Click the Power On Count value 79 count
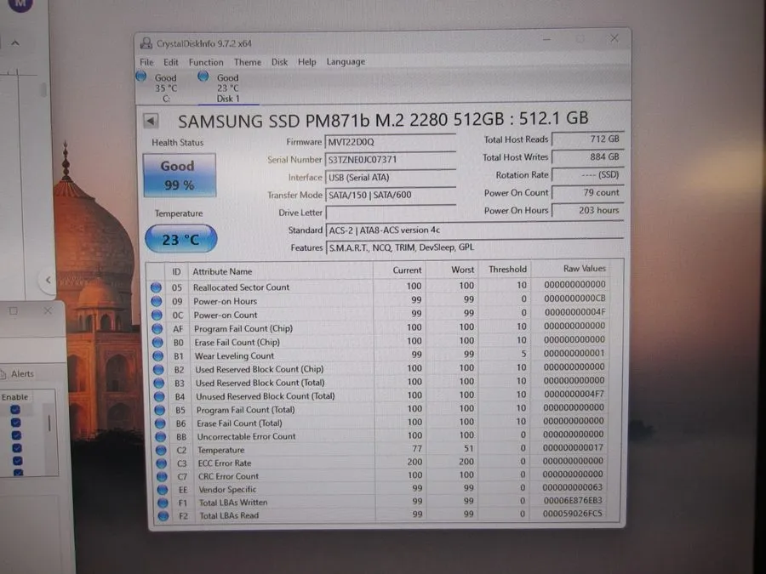Viewport: 766px width, 574px height. coord(587,192)
